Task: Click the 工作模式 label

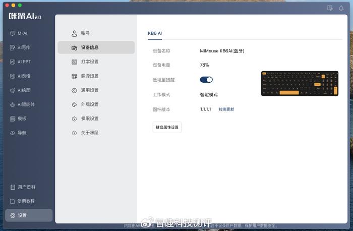Action: pos(161,95)
